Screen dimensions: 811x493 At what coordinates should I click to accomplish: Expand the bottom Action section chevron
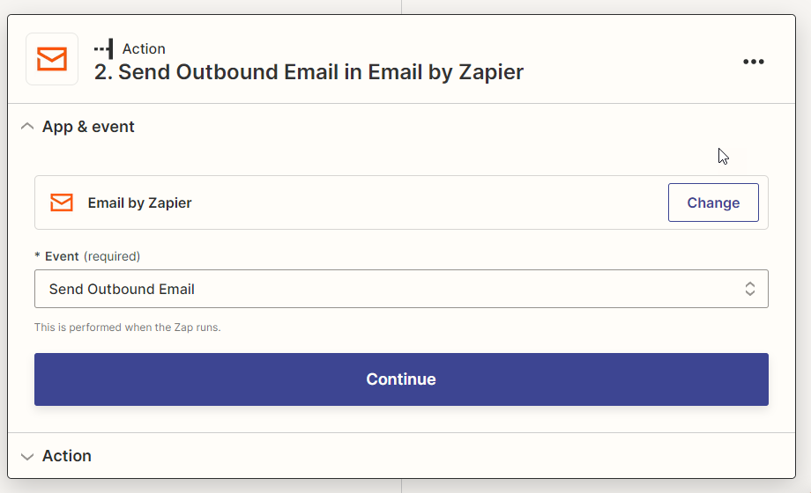[26, 456]
